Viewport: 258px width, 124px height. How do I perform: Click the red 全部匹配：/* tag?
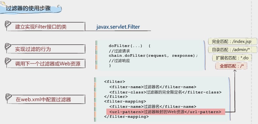point(231,66)
